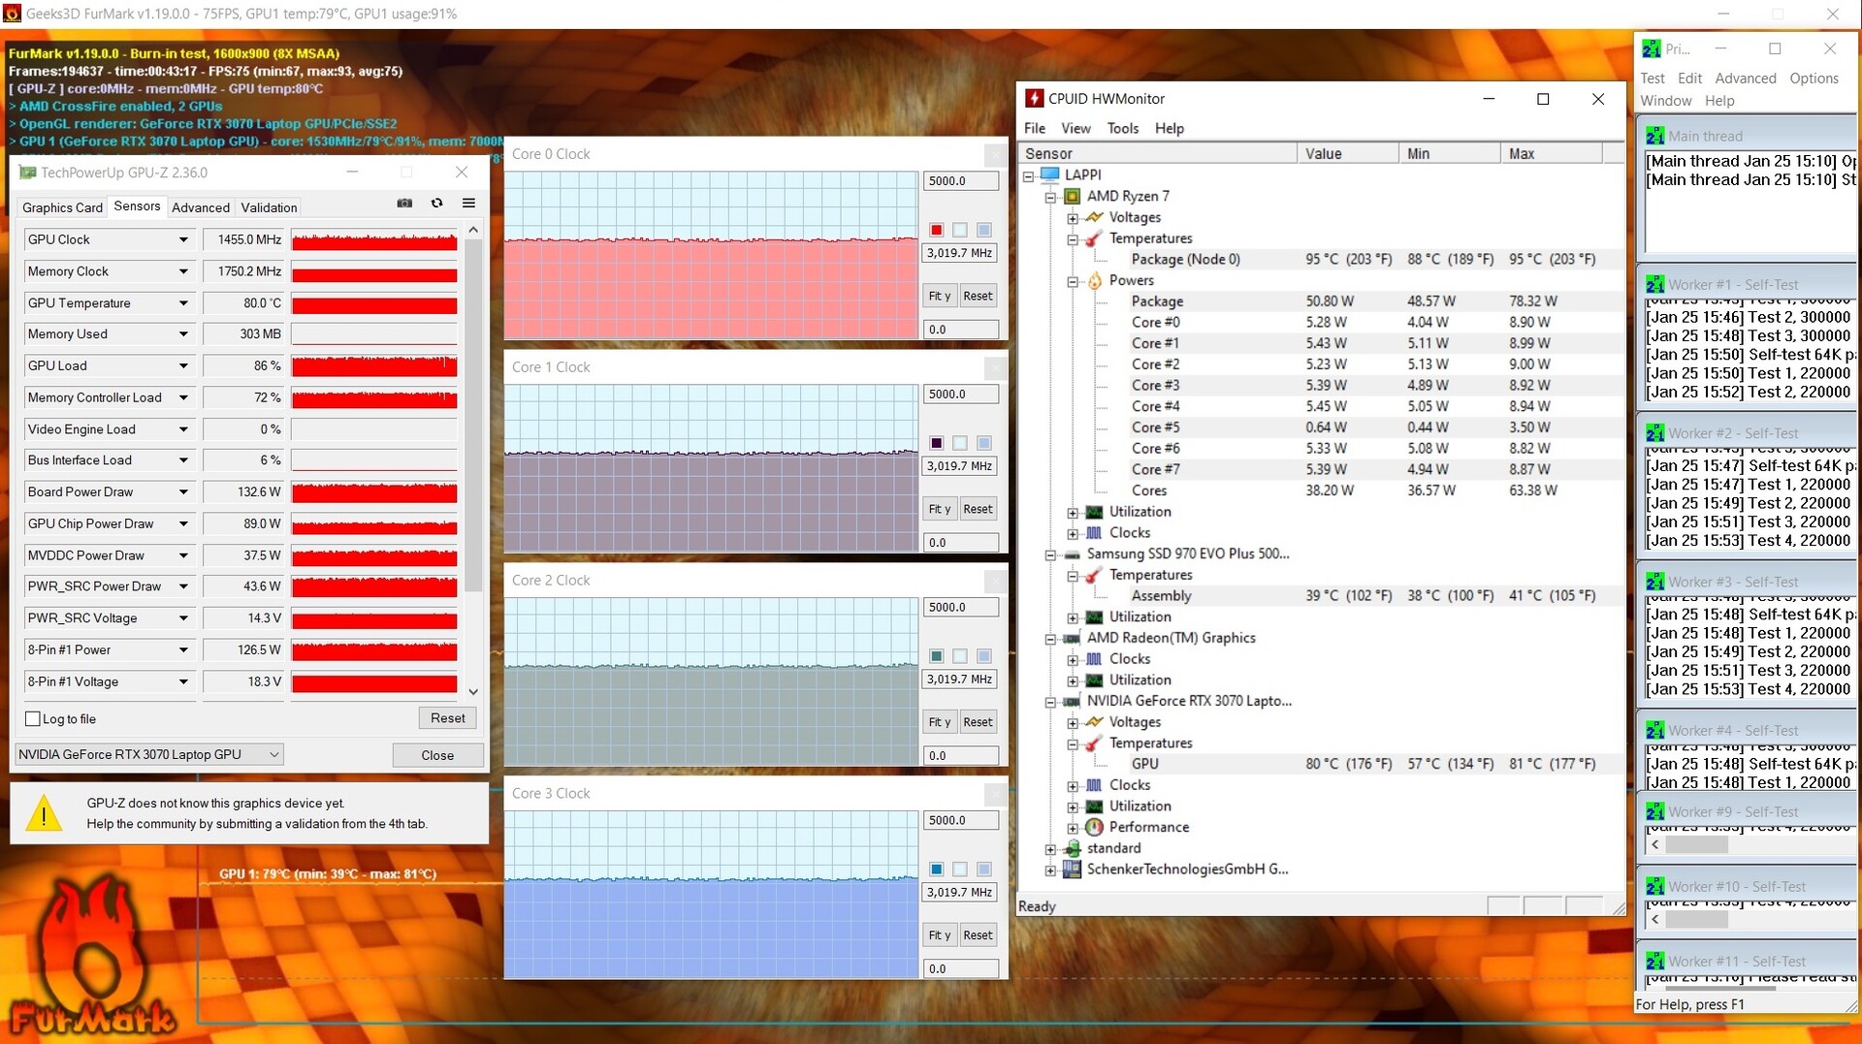Viewport: 1862px width, 1044px height.
Task: Switch to the Validation tab in GPU-Z
Action: coord(269,207)
